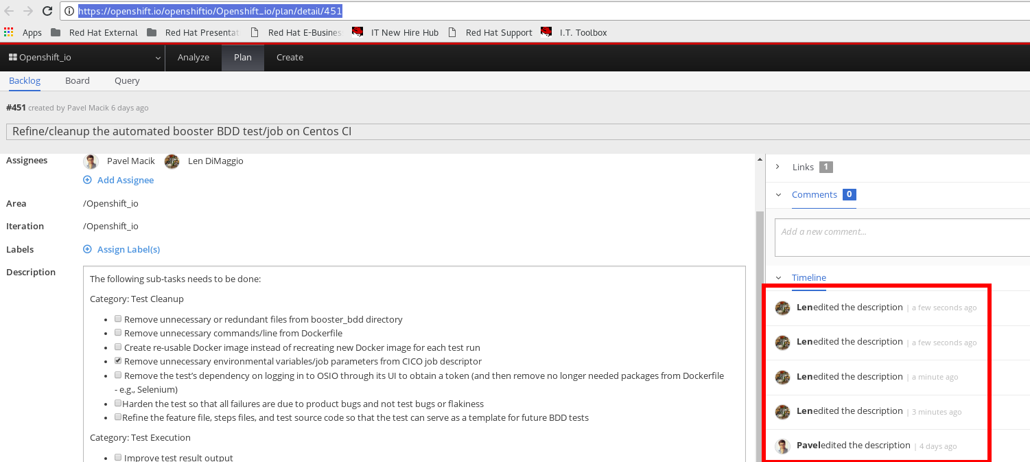Click the Add Assignee link
Screen dimensions: 1030x462
pyautogui.click(x=125, y=180)
